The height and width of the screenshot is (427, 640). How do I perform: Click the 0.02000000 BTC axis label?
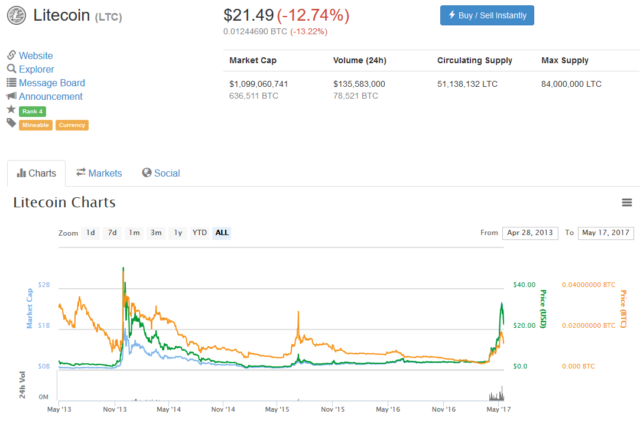(x=589, y=325)
